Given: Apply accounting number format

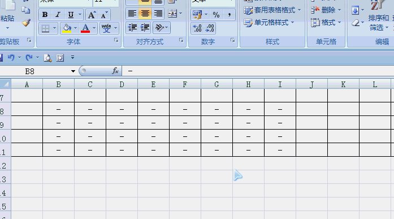Looking at the screenshot, I should (x=197, y=15).
